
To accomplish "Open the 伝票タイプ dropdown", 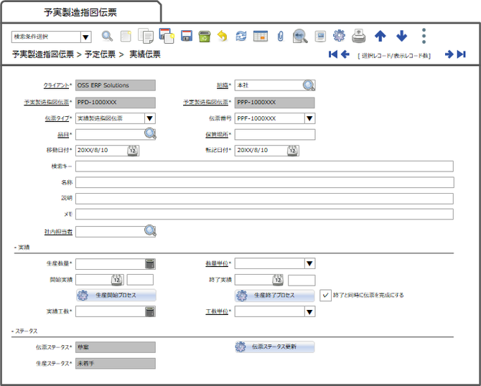I will (150, 118).
